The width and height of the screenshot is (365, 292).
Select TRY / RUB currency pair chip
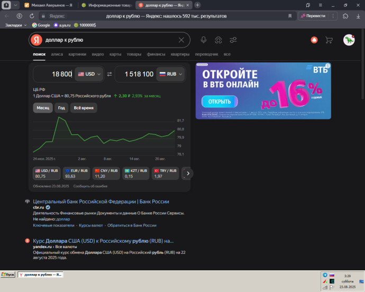point(165,174)
